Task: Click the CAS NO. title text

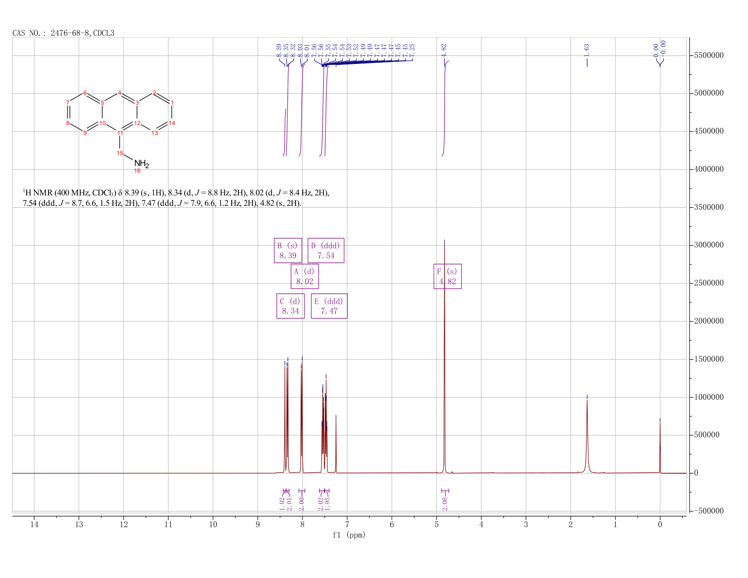Action: coord(63,33)
